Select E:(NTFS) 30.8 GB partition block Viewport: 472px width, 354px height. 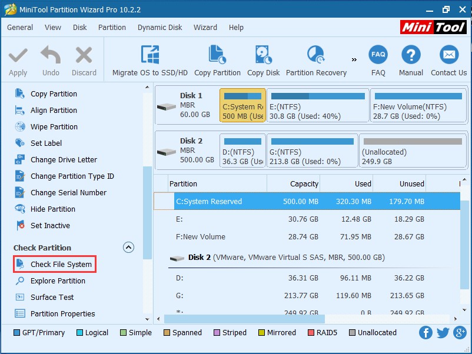(318, 105)
